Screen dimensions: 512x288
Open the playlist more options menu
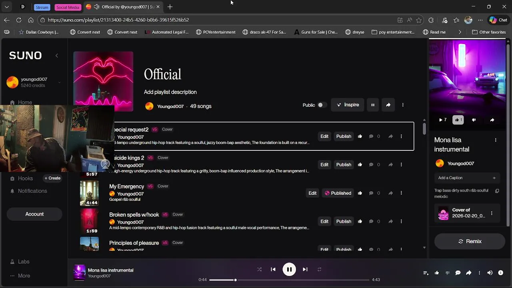(403, 105)
